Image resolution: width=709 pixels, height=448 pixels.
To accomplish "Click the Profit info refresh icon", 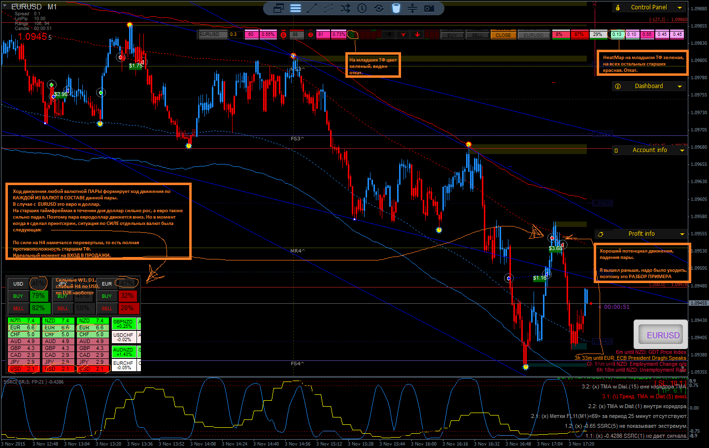I will click(601, 234).
